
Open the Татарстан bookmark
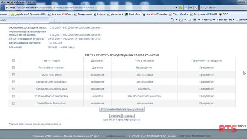[197, 14]
